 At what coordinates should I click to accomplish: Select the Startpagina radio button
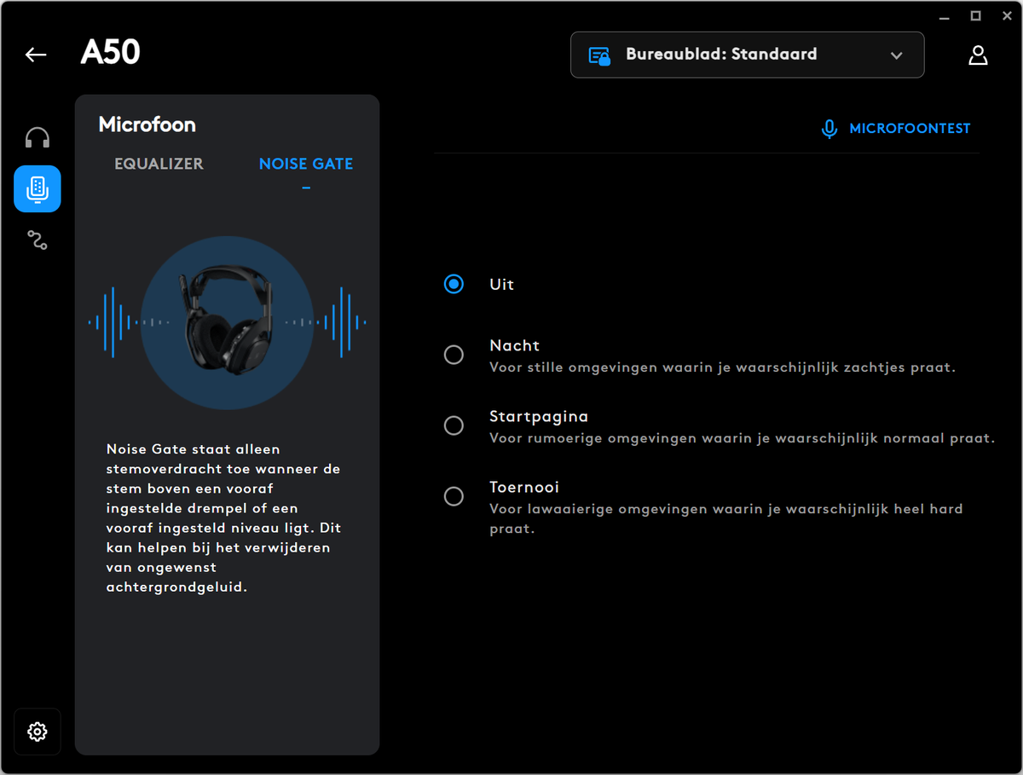coord(454,425)
